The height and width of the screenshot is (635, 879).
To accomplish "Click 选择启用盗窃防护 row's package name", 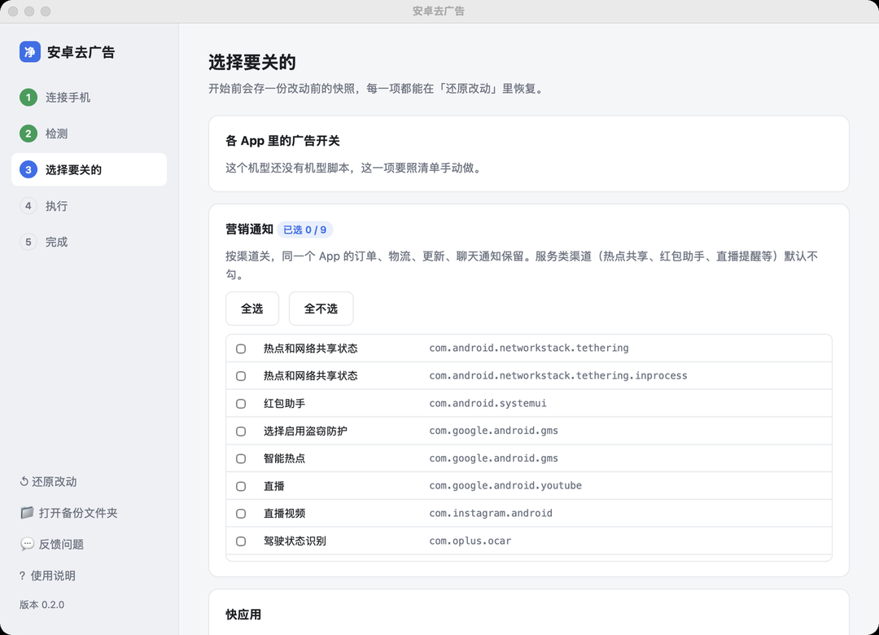I will point(493,431).
